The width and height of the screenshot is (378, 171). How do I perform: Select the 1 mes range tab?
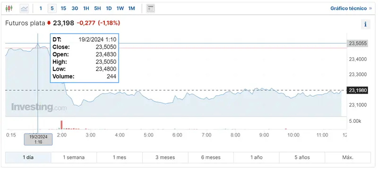[120, 157]
